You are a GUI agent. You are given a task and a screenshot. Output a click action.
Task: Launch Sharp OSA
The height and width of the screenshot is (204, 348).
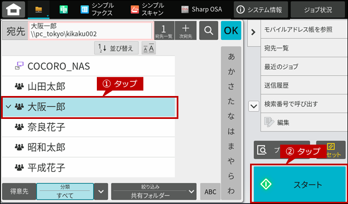click(202, 9)
